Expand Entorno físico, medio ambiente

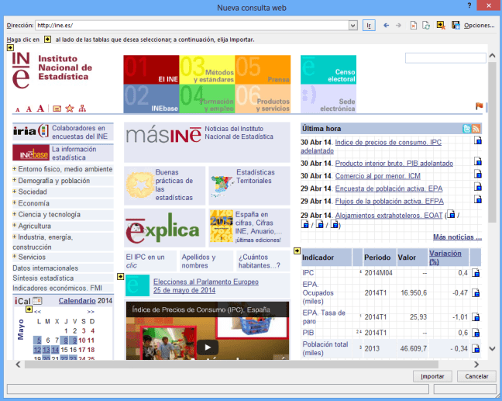point(15,168)
